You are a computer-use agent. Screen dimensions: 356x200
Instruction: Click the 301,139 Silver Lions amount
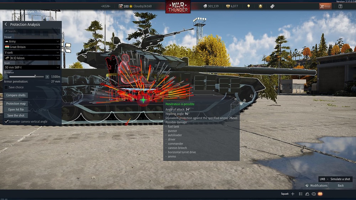pyautogui.click(x=213, y=6)
